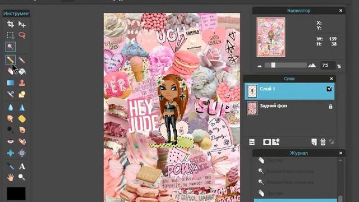Select the Red Eye Reduction tool
This screenshot has height=202, width=359.
click(x=10, y=141)
